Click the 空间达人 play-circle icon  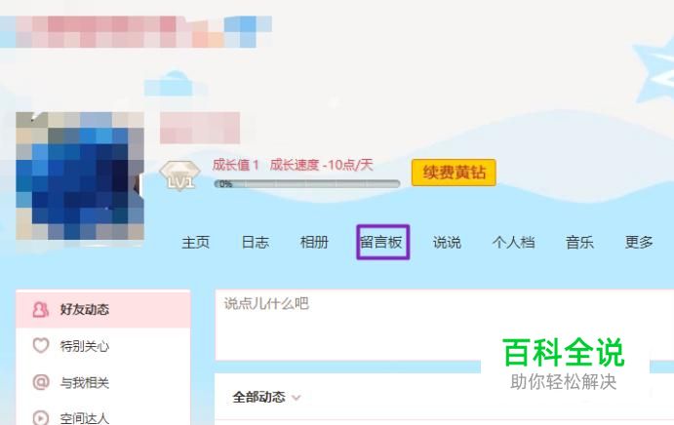click(x=41, y=417)
